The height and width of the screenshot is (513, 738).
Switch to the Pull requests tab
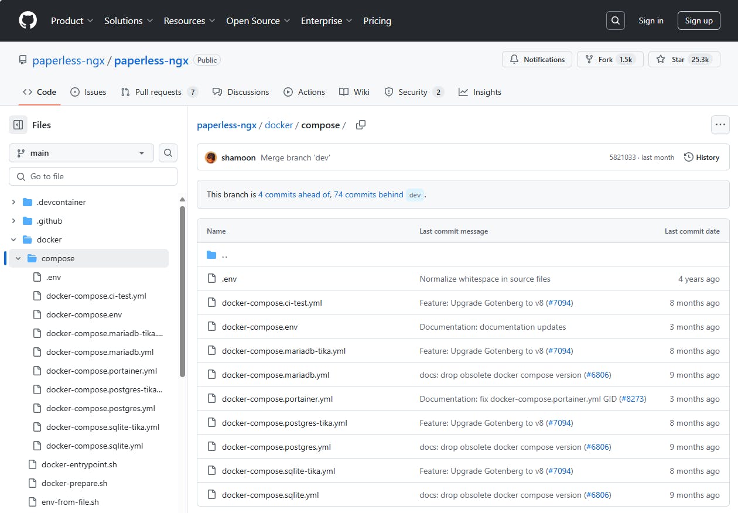(x=159, y=92)
